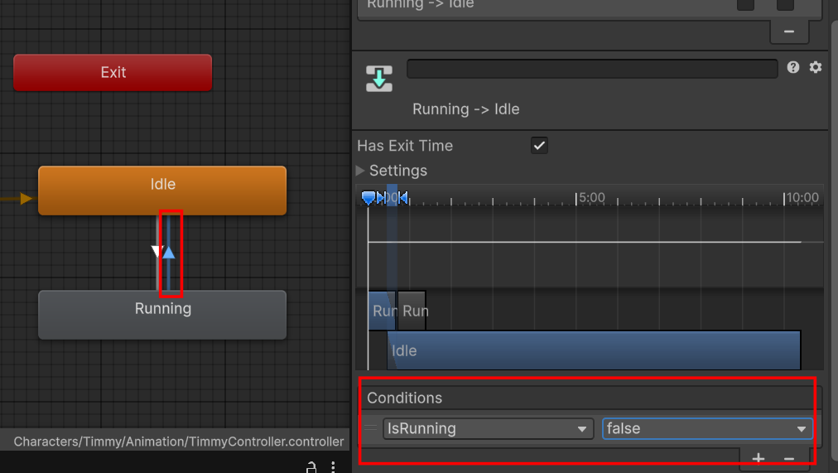This screenshot has height=473, width=838.
Task: Click the transition icon beside the name field
Action: [x=379, y=79]
